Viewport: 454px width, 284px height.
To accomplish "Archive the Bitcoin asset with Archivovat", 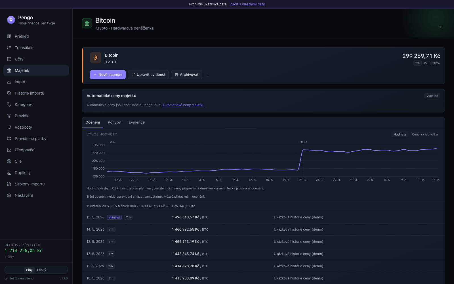I will (187, 75).
